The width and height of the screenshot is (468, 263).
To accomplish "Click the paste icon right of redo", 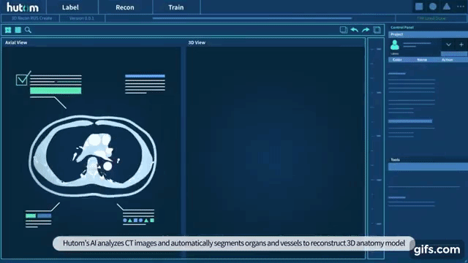I will [x=377, y=30].
